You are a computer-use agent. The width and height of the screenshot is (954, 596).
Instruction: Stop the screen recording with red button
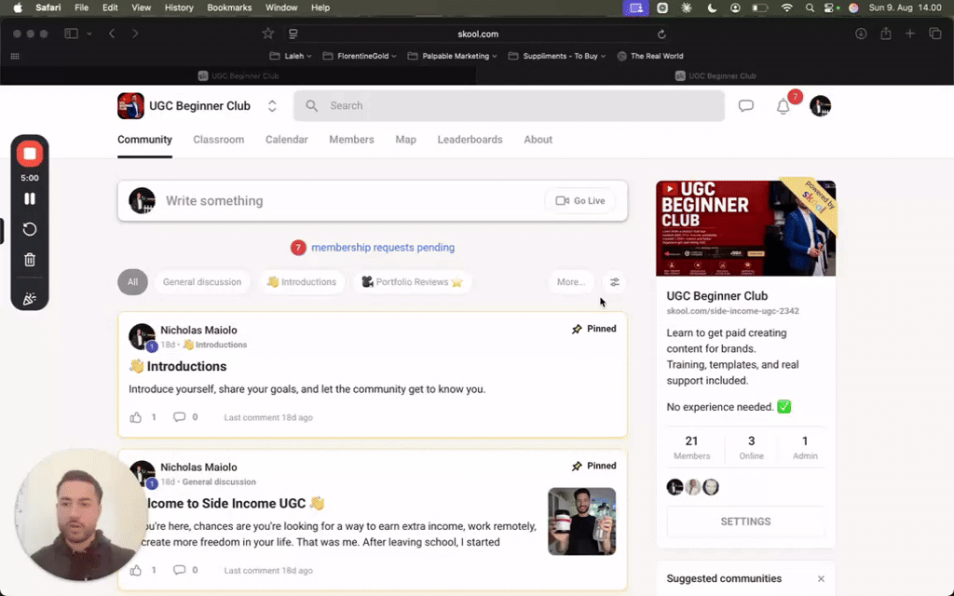(x=29, y=154)
